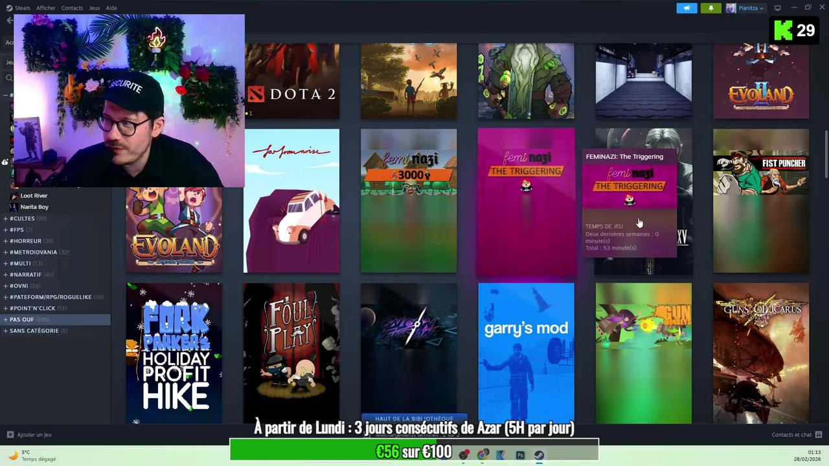This screenshot has width=829, height=466.
Task: Select Narita Boy in the sidebar
Action: pos(34,207)
